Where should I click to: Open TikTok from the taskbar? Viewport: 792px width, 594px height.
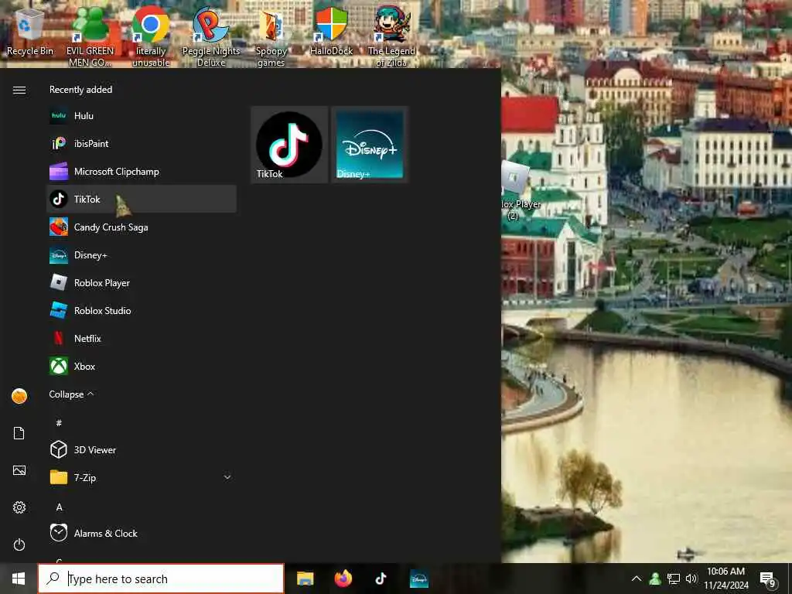click(x=381, y=579)
